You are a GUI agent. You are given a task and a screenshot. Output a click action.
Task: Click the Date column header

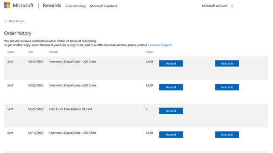tap(30, 52)
